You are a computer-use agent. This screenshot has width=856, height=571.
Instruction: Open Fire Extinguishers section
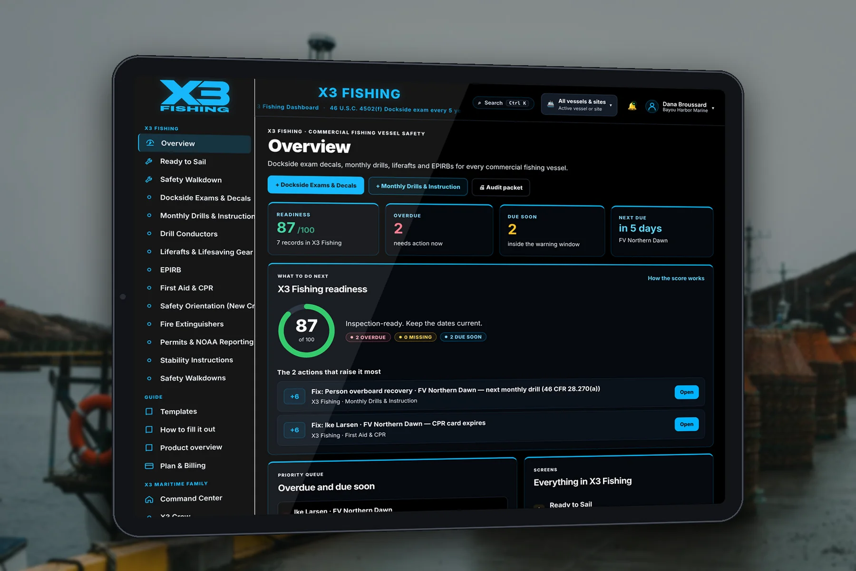[x=192, y=324]
